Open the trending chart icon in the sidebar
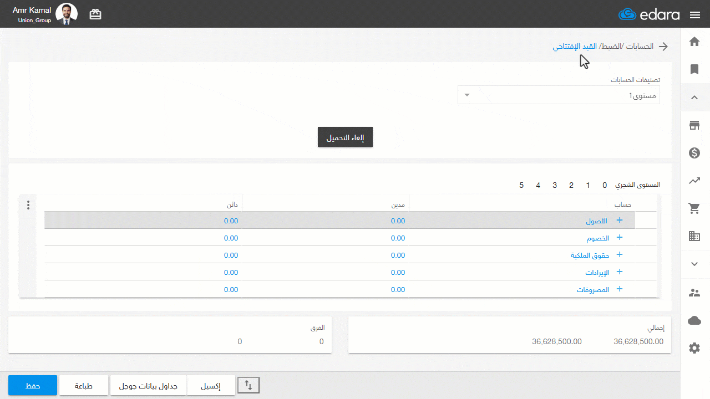Image resolution: width=710 pixels, height=399 pixels. coord(694,181)
